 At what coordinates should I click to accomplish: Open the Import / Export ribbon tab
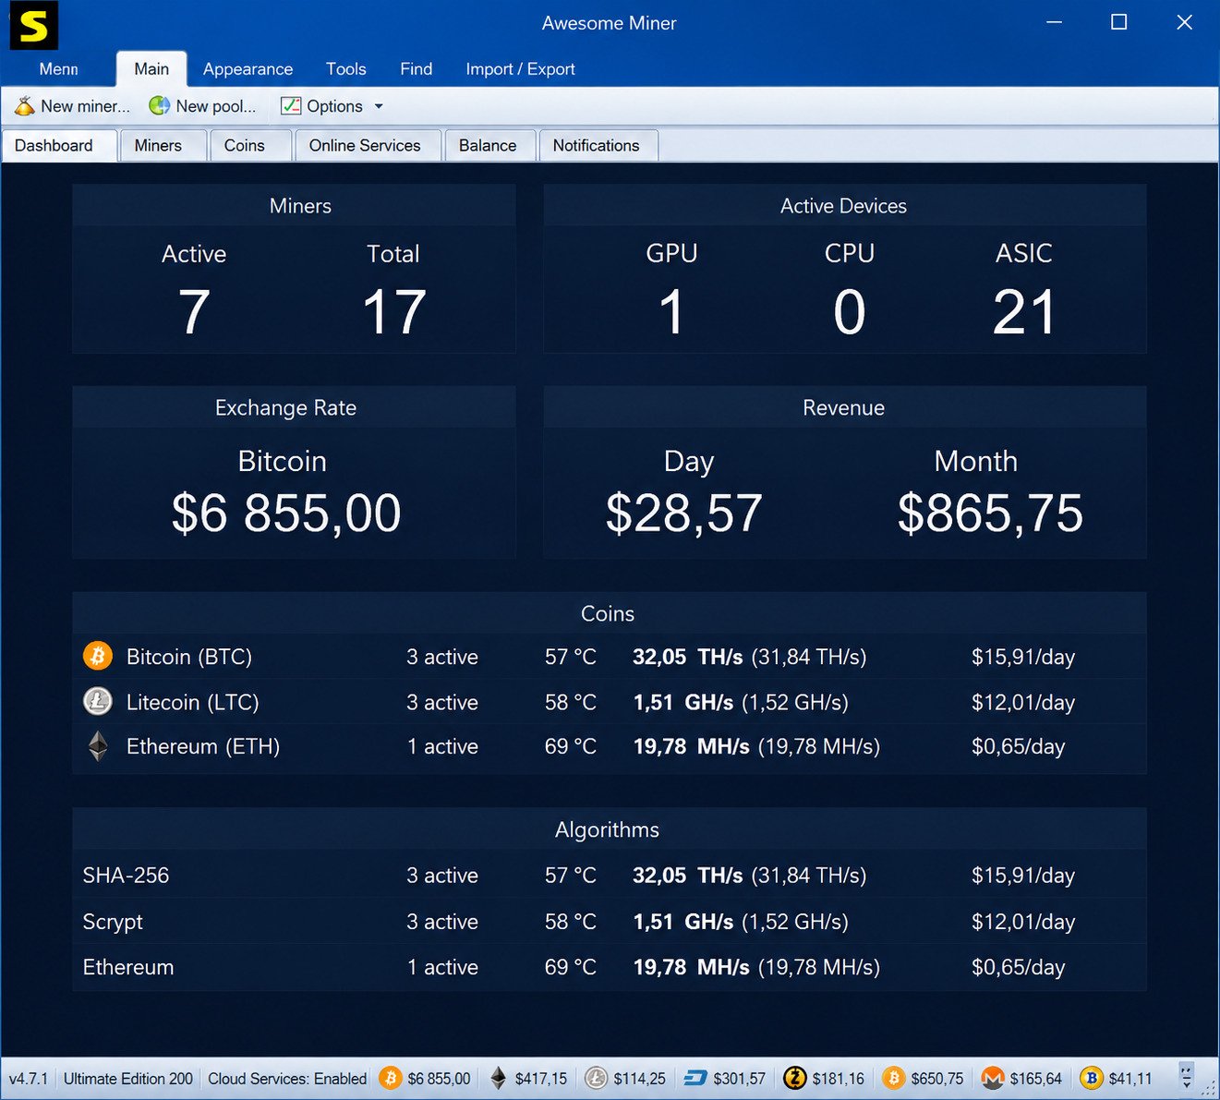520,69
